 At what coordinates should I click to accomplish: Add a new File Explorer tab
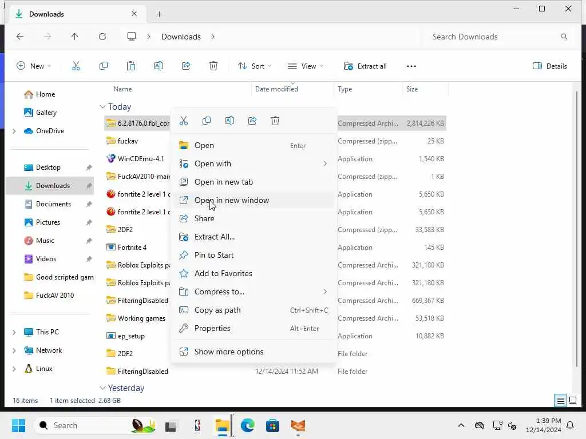[160, 14]
